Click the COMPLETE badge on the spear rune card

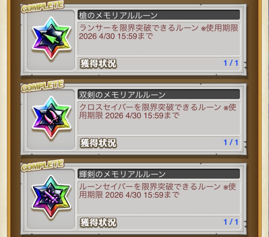tap(42, 7)
